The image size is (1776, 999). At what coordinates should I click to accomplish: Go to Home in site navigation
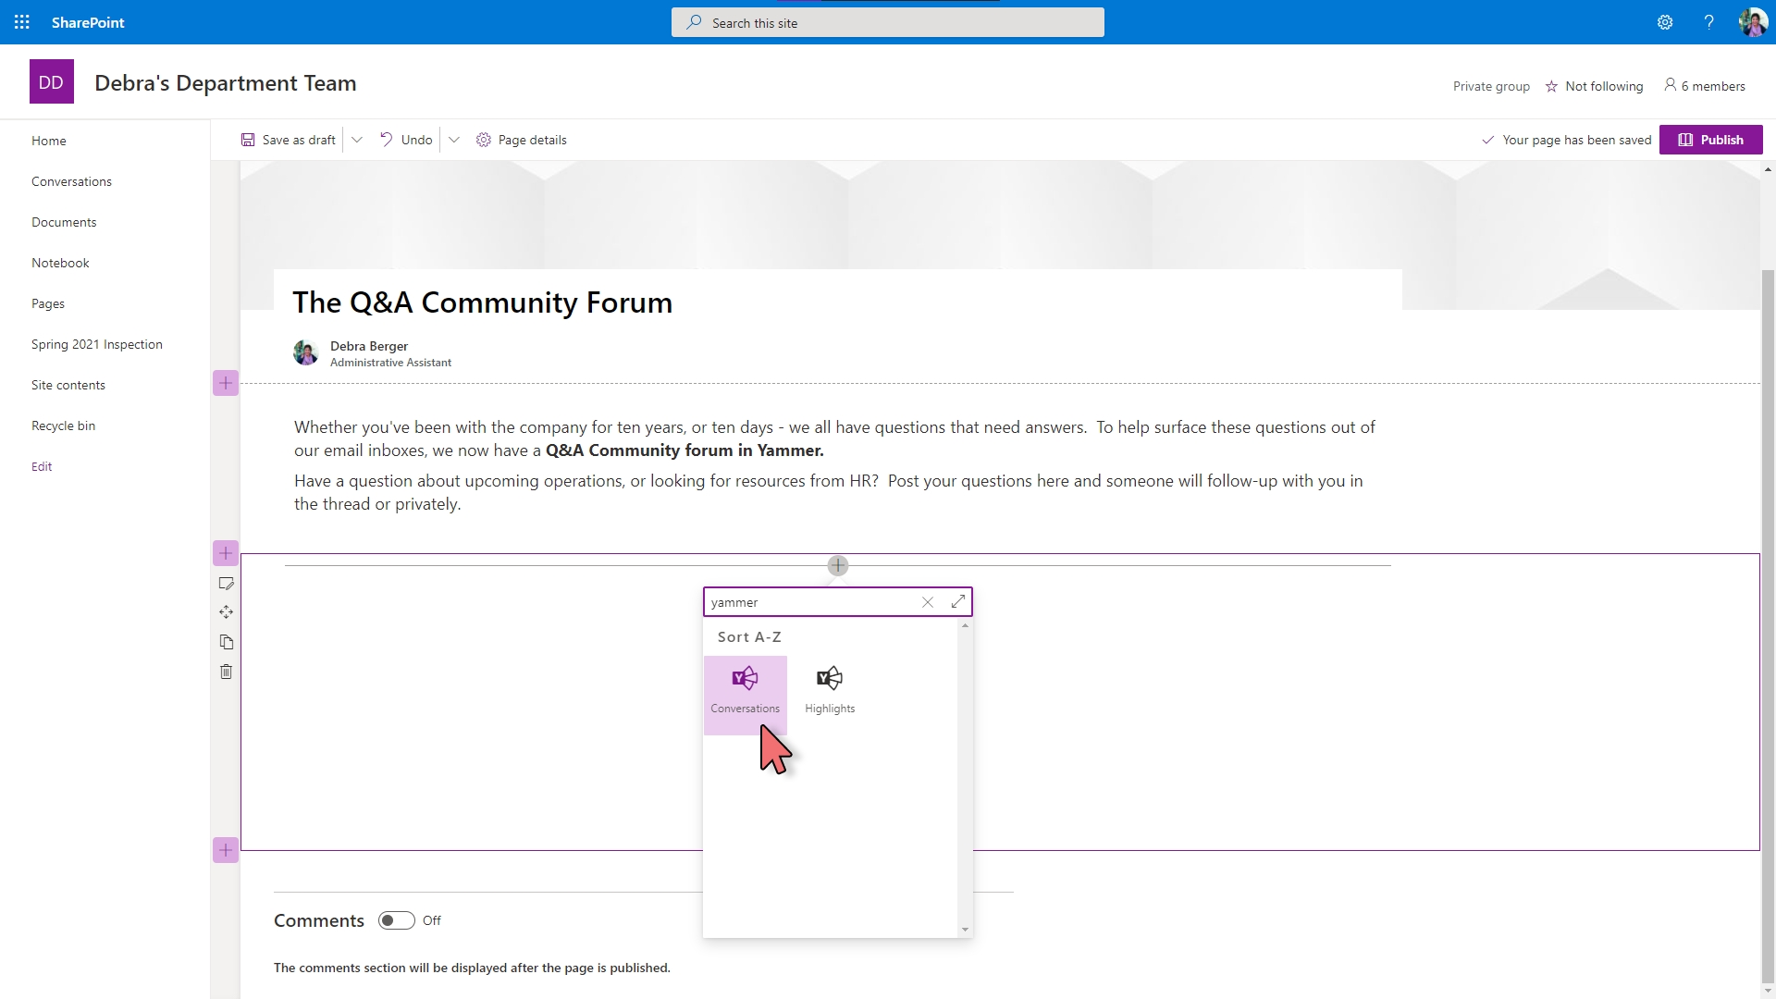point(49,141)
